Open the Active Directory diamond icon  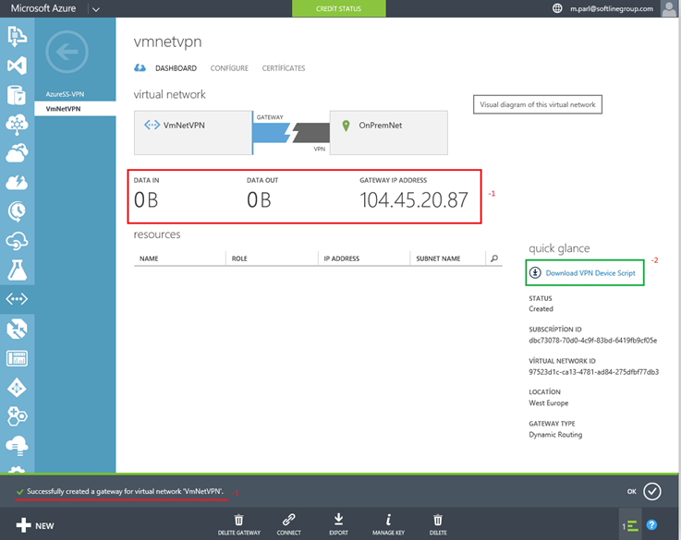(17, 388)
